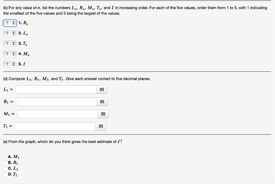275x184 pixels.
Task: Open the equation editor for the L5 answer
Action: [x=102, y=89]
